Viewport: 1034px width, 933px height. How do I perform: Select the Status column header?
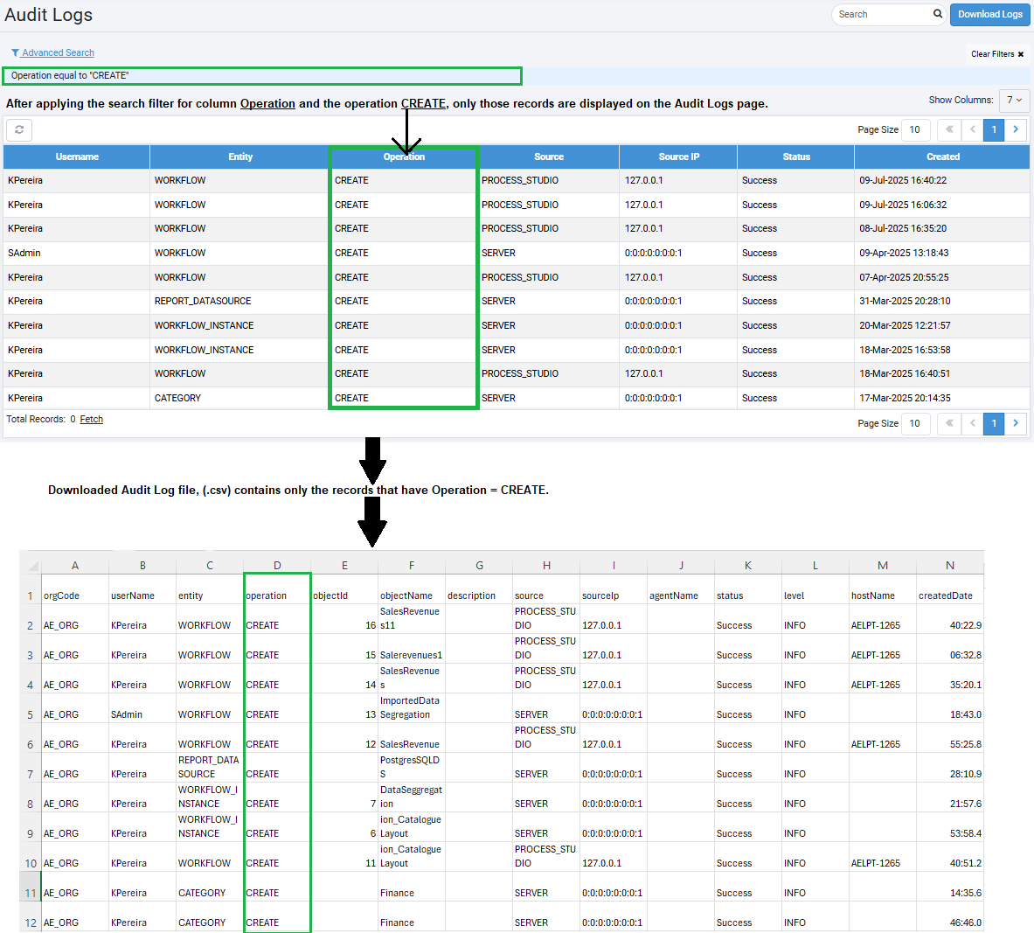pyautogui.click(x=795, y=157)
